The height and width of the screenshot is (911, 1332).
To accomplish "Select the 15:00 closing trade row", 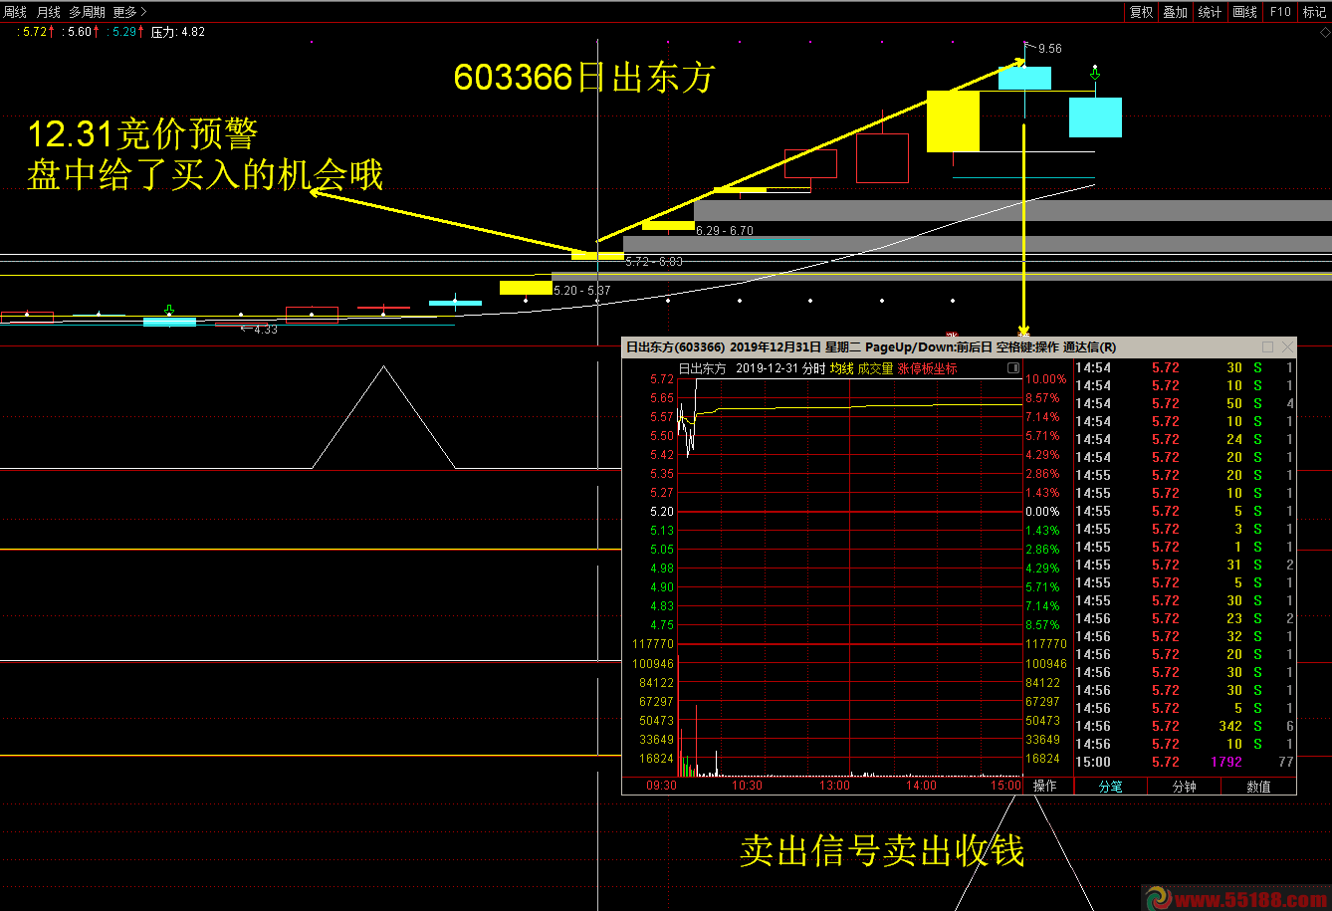I will 1185,762.
